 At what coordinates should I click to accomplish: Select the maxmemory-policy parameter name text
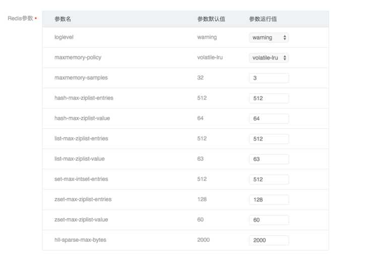[78, 57]
